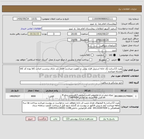
Task: Click the تعداد / مقدار column header
Action: point(33,91)
